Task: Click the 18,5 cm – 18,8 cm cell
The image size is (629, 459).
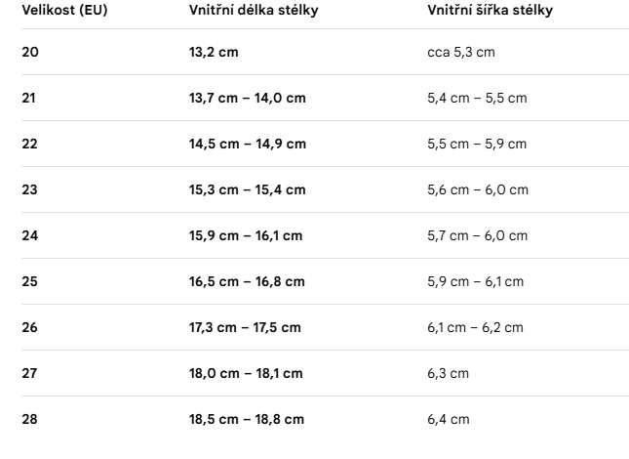Action: [x=247, y=419]
